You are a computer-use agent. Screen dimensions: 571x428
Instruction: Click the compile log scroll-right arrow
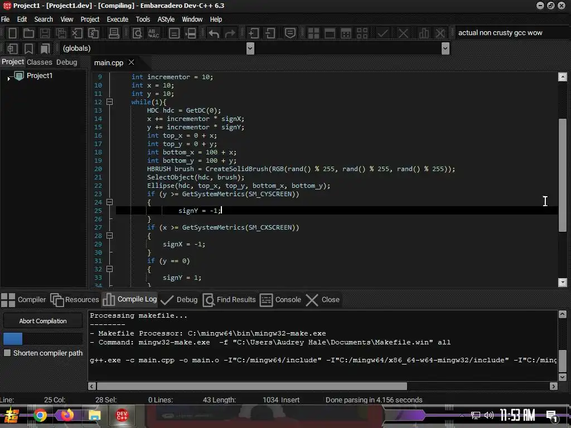coord(554,386)
